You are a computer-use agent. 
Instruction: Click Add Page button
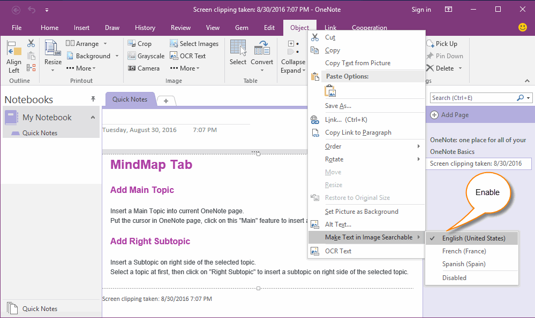450,115
